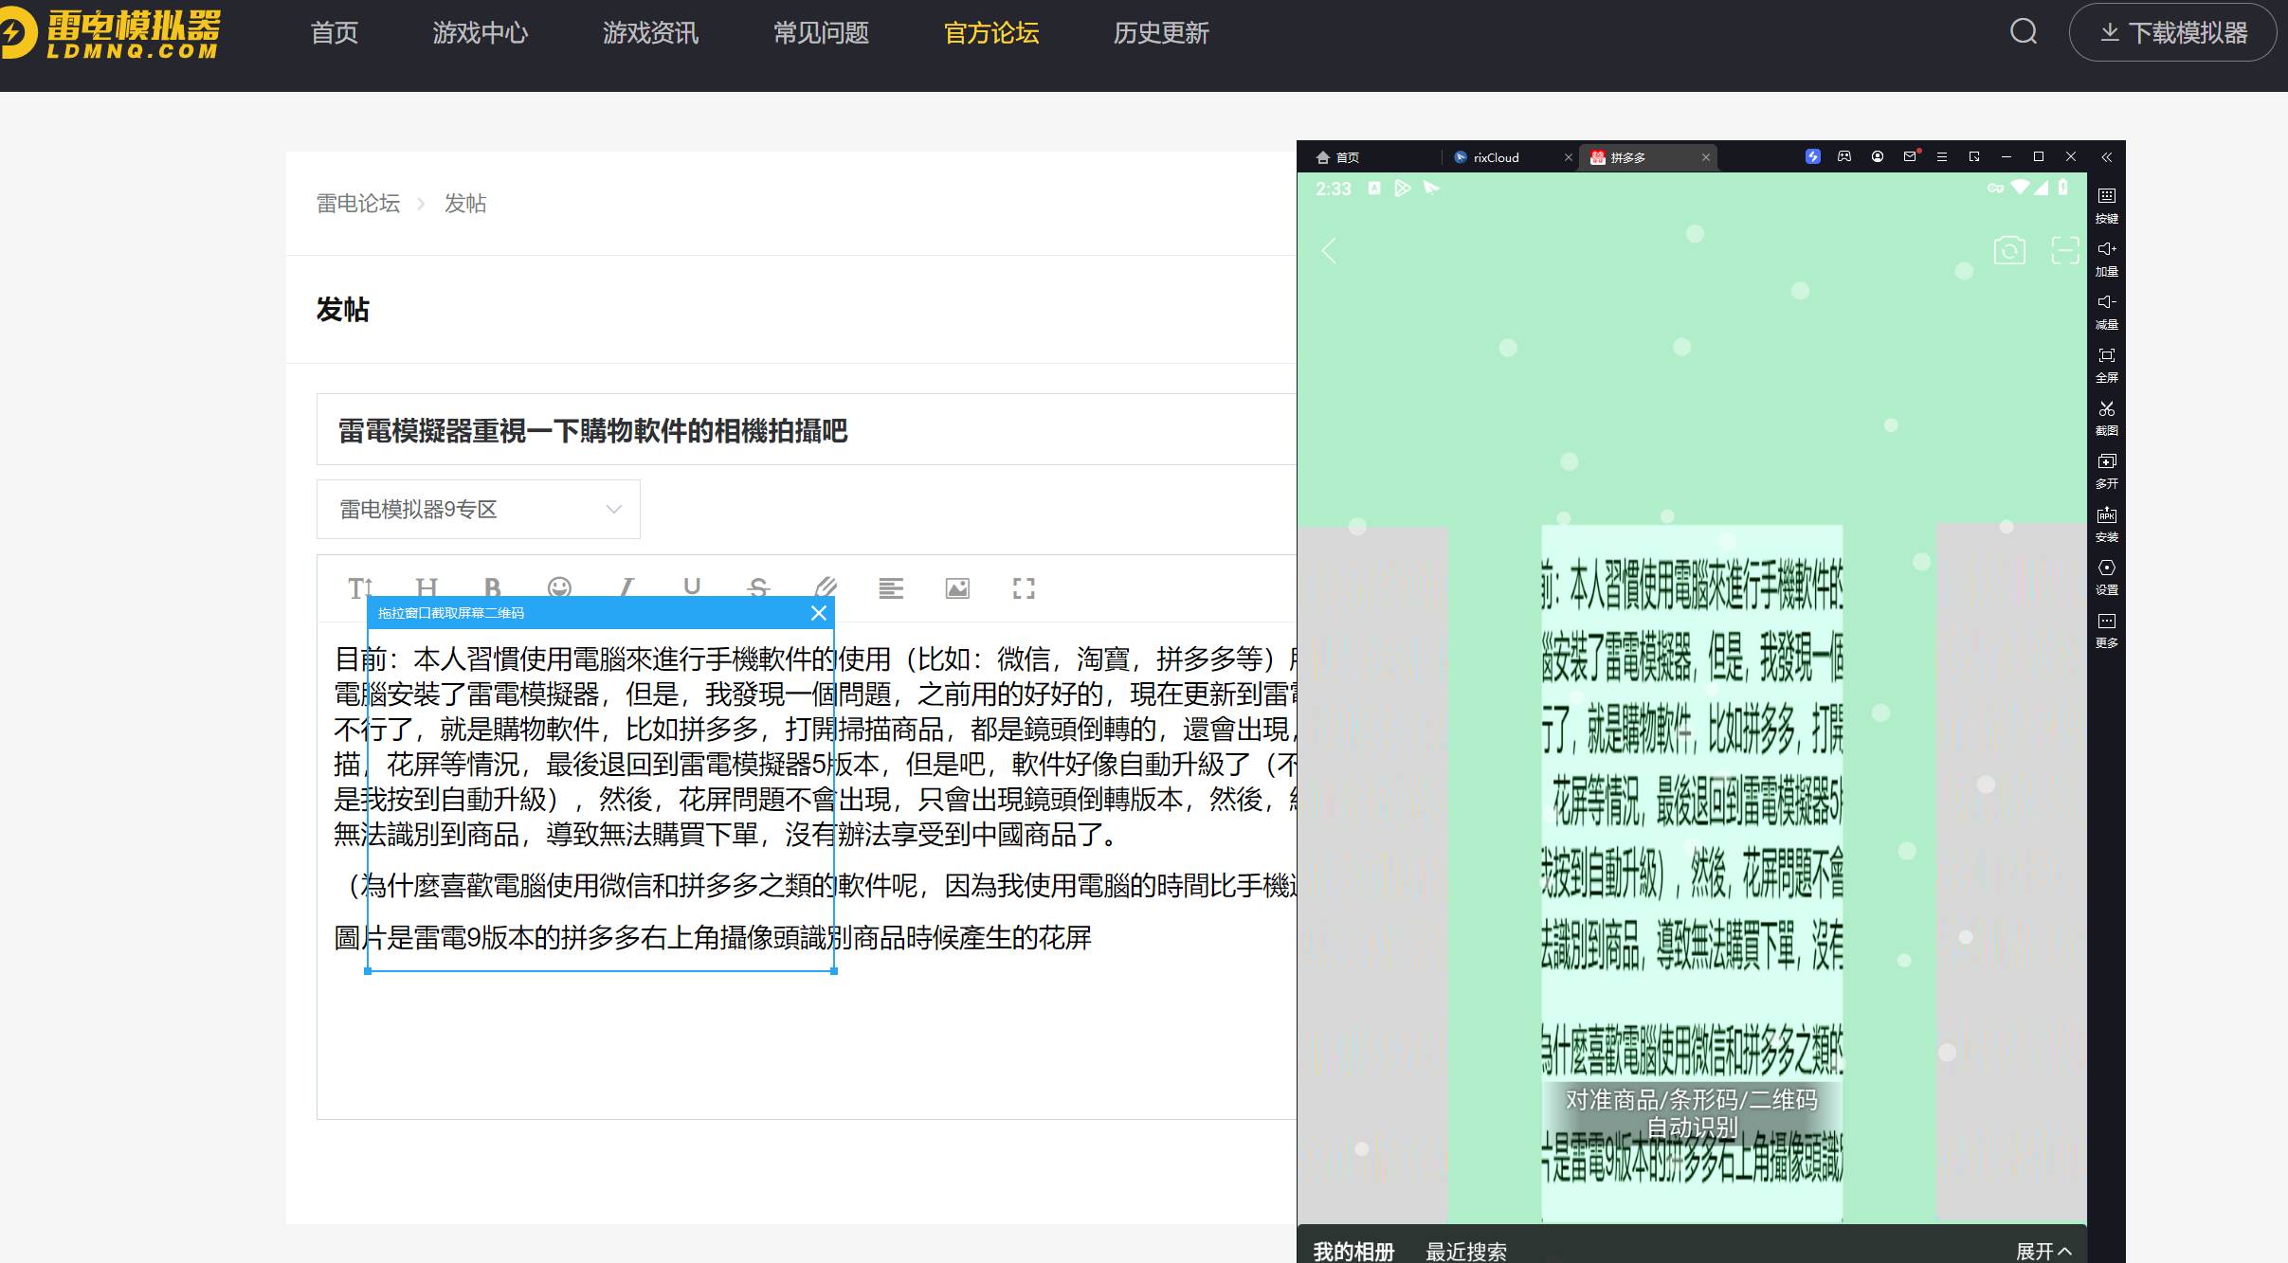The image size is (2288, 1263).
Task: Click the gamepad icon in emulator titlebar
Action: [x=1844, y=157]
